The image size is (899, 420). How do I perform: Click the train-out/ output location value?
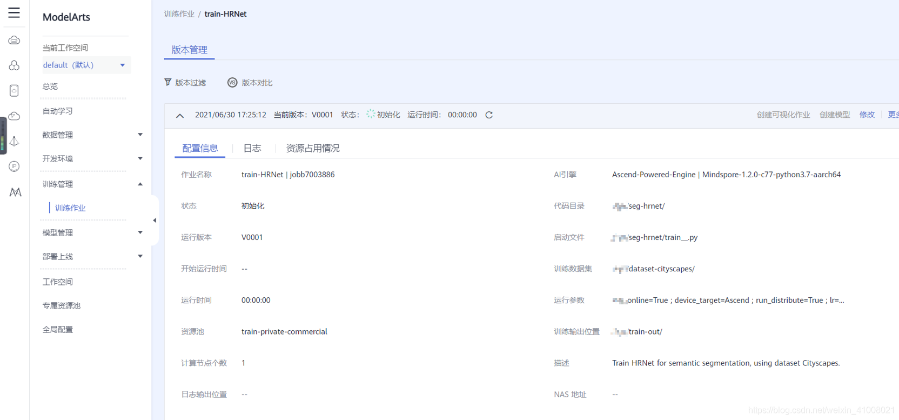[x=638, y=331]
